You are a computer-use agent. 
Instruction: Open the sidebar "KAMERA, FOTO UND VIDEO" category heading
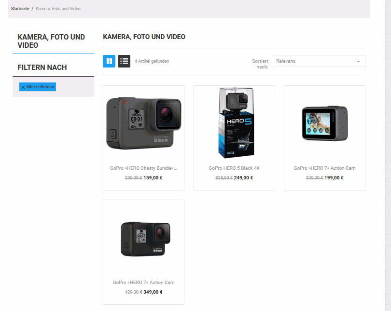click(x=51, y=41)
